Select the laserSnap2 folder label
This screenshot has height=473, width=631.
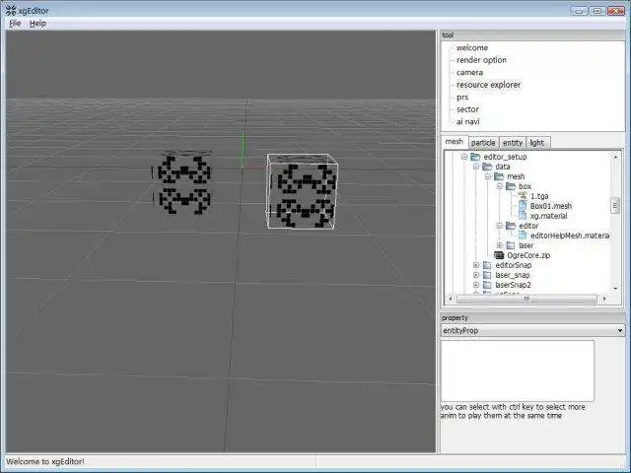point(513,285)
